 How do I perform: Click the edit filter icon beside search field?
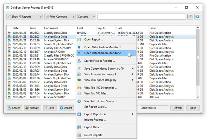tap(190, 17)
